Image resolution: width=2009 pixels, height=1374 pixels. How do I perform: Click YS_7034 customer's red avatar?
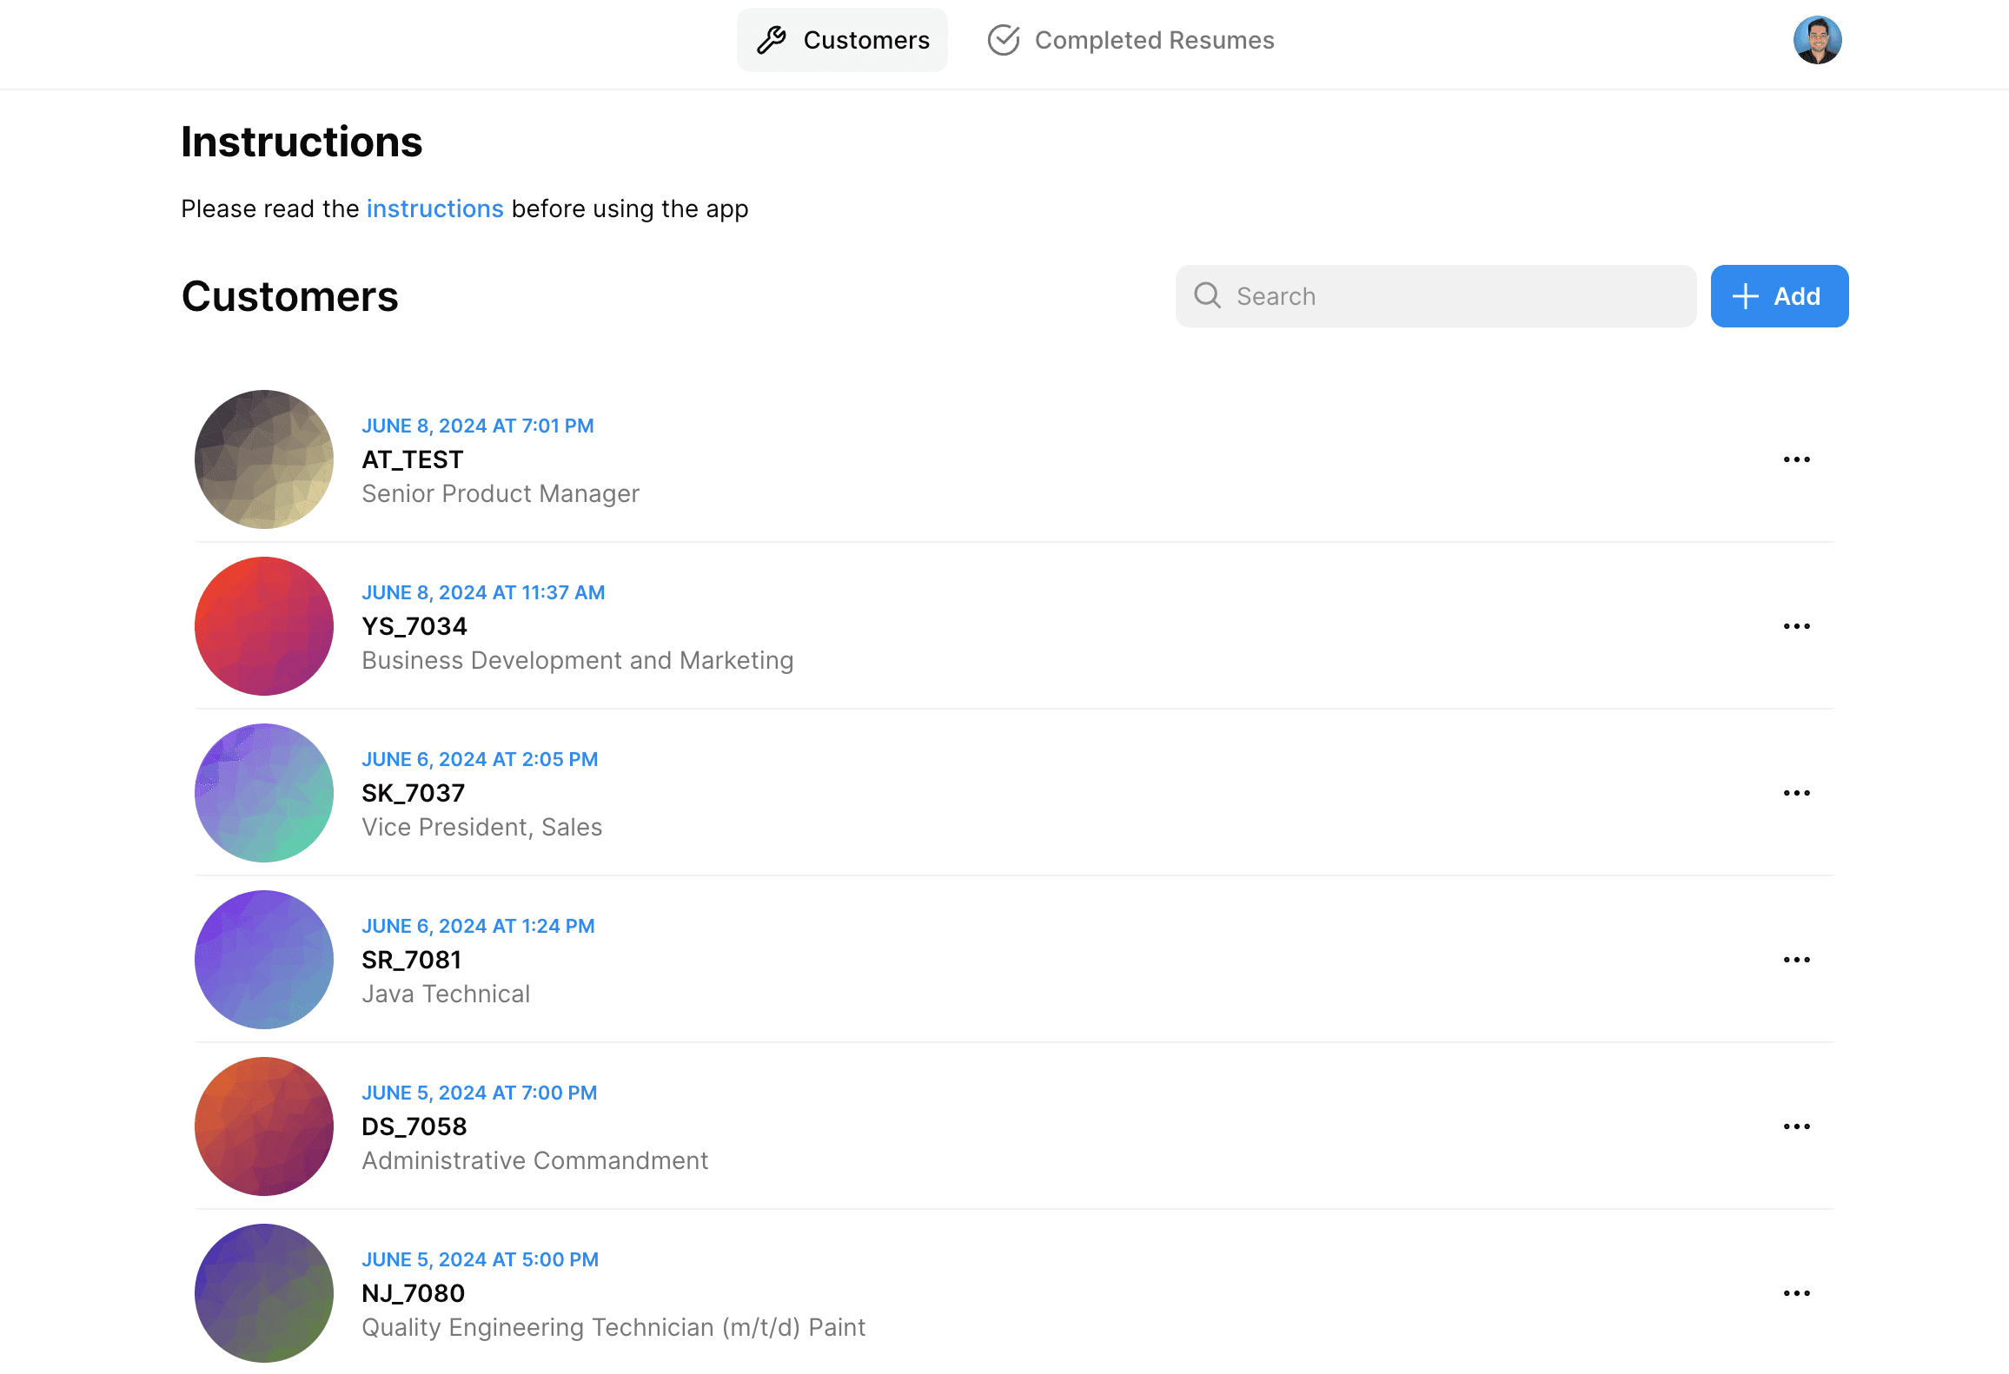coord(263,626)
